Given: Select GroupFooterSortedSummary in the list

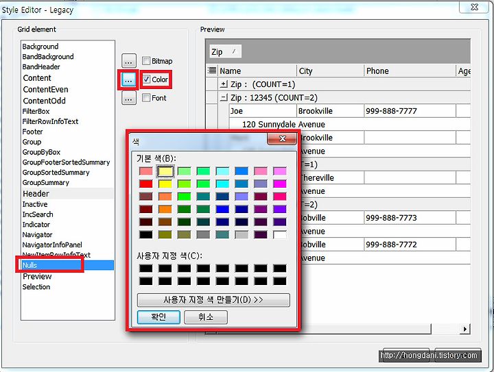Looking at the screenshot, I should (67, 162).
